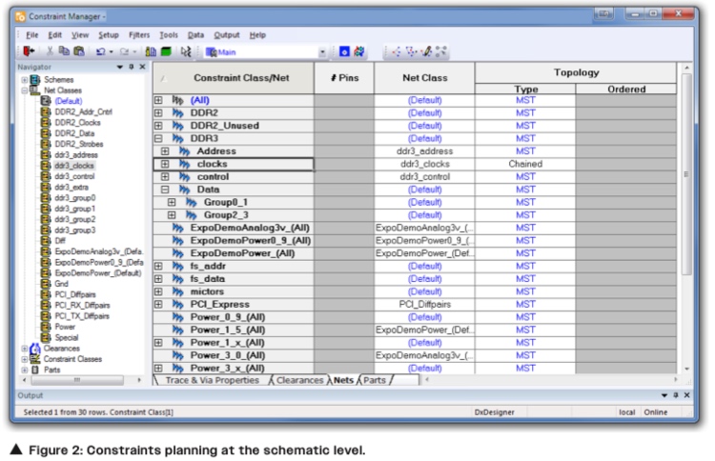Image resolution: width=715 pixels, height=461 pixels.
Task: Close the Output panel
Action: click(x=686, y=395)
